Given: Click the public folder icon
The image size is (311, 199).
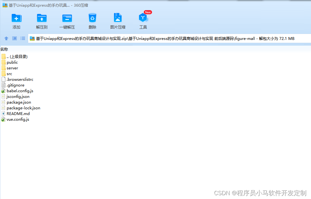Looking at the screenshot, I should pyautogui.click(x=3, y=62).
